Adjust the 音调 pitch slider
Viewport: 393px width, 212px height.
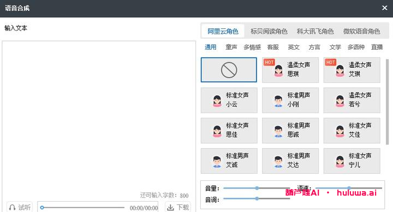coord(257,198)
